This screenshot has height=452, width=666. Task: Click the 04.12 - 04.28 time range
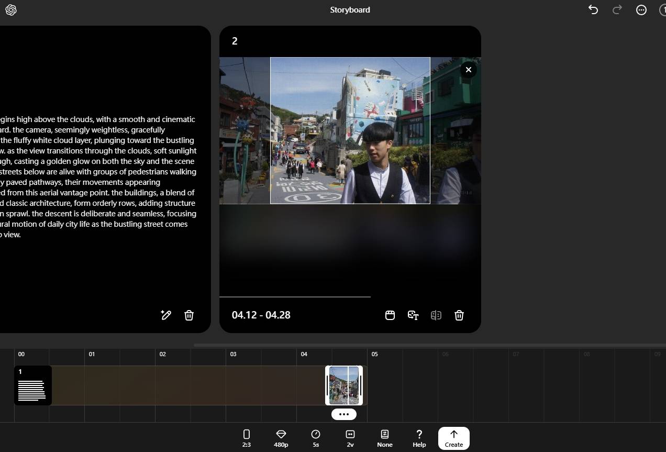coord(261,315)
